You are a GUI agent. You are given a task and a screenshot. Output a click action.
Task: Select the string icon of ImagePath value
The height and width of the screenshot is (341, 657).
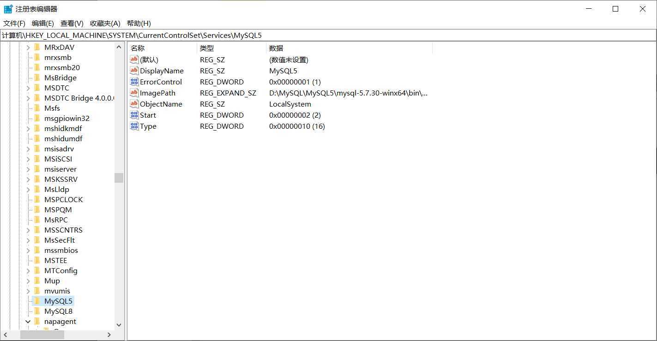pos(134,93)
